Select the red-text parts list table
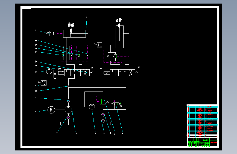 point(203,121)
